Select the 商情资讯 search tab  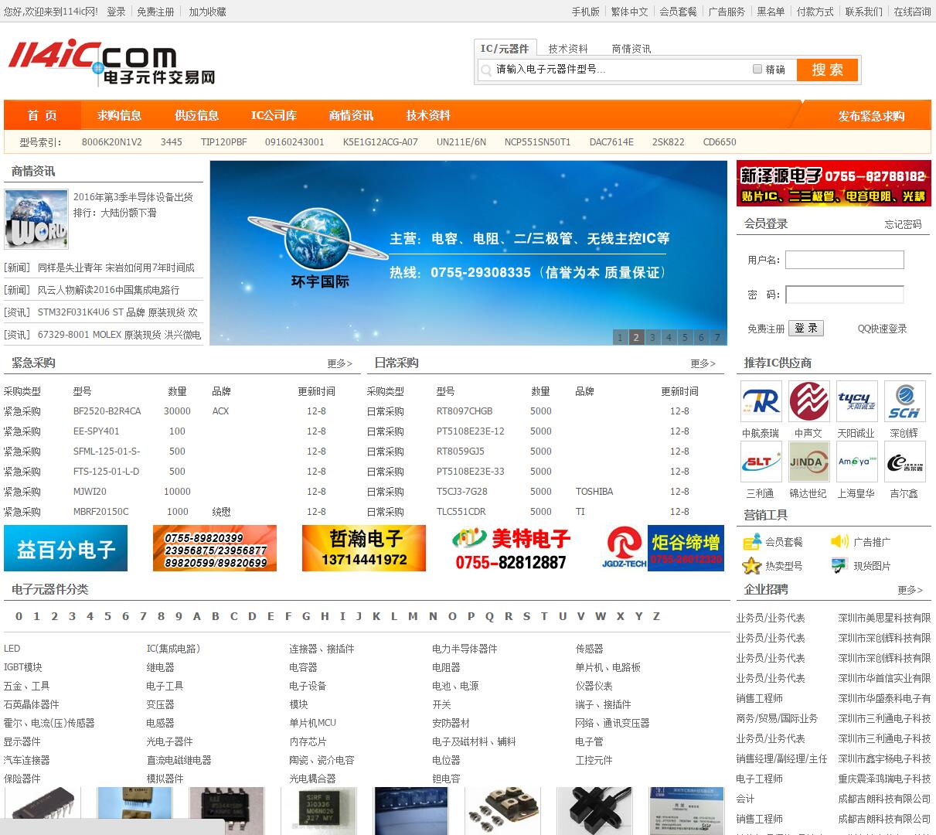[x=631, y=49]
